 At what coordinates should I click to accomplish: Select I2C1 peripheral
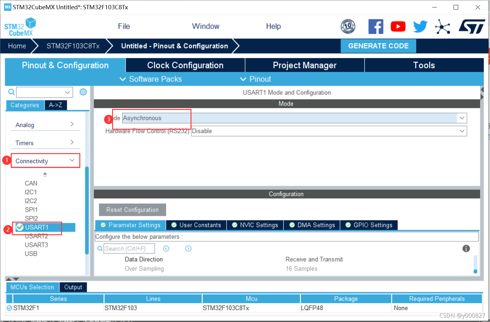tap(31, 192)
